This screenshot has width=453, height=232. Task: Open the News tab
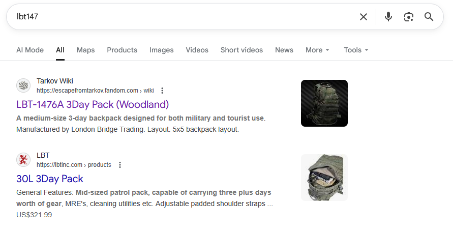284,50
